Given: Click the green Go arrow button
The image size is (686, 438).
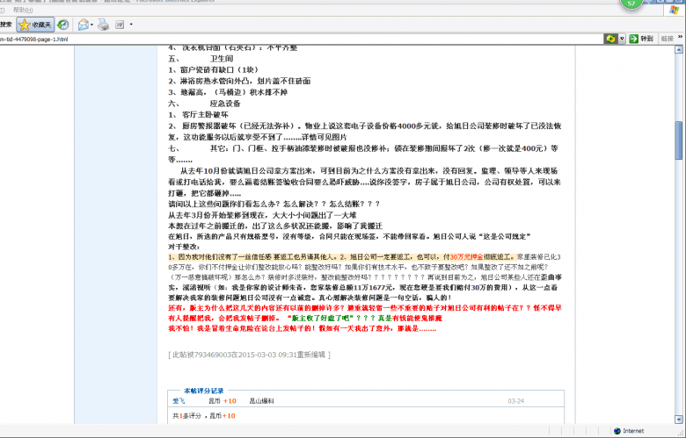Looking at the screenshot, I should pos(632,39).
